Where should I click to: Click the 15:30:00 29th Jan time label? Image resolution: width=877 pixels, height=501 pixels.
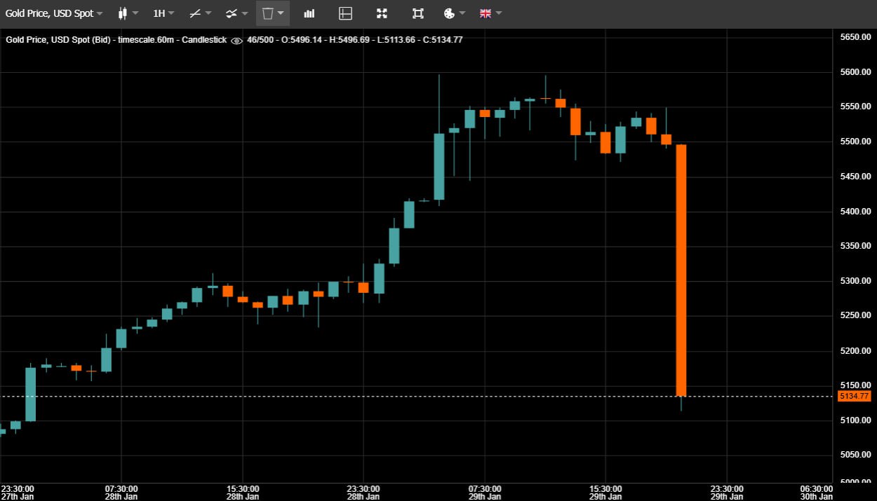tap(605, 493)
